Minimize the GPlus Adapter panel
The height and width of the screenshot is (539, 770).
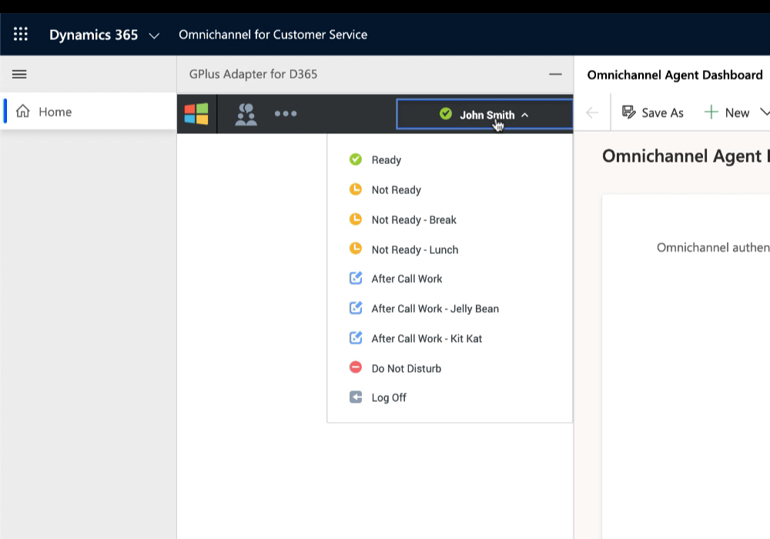(x=555, y=74)
